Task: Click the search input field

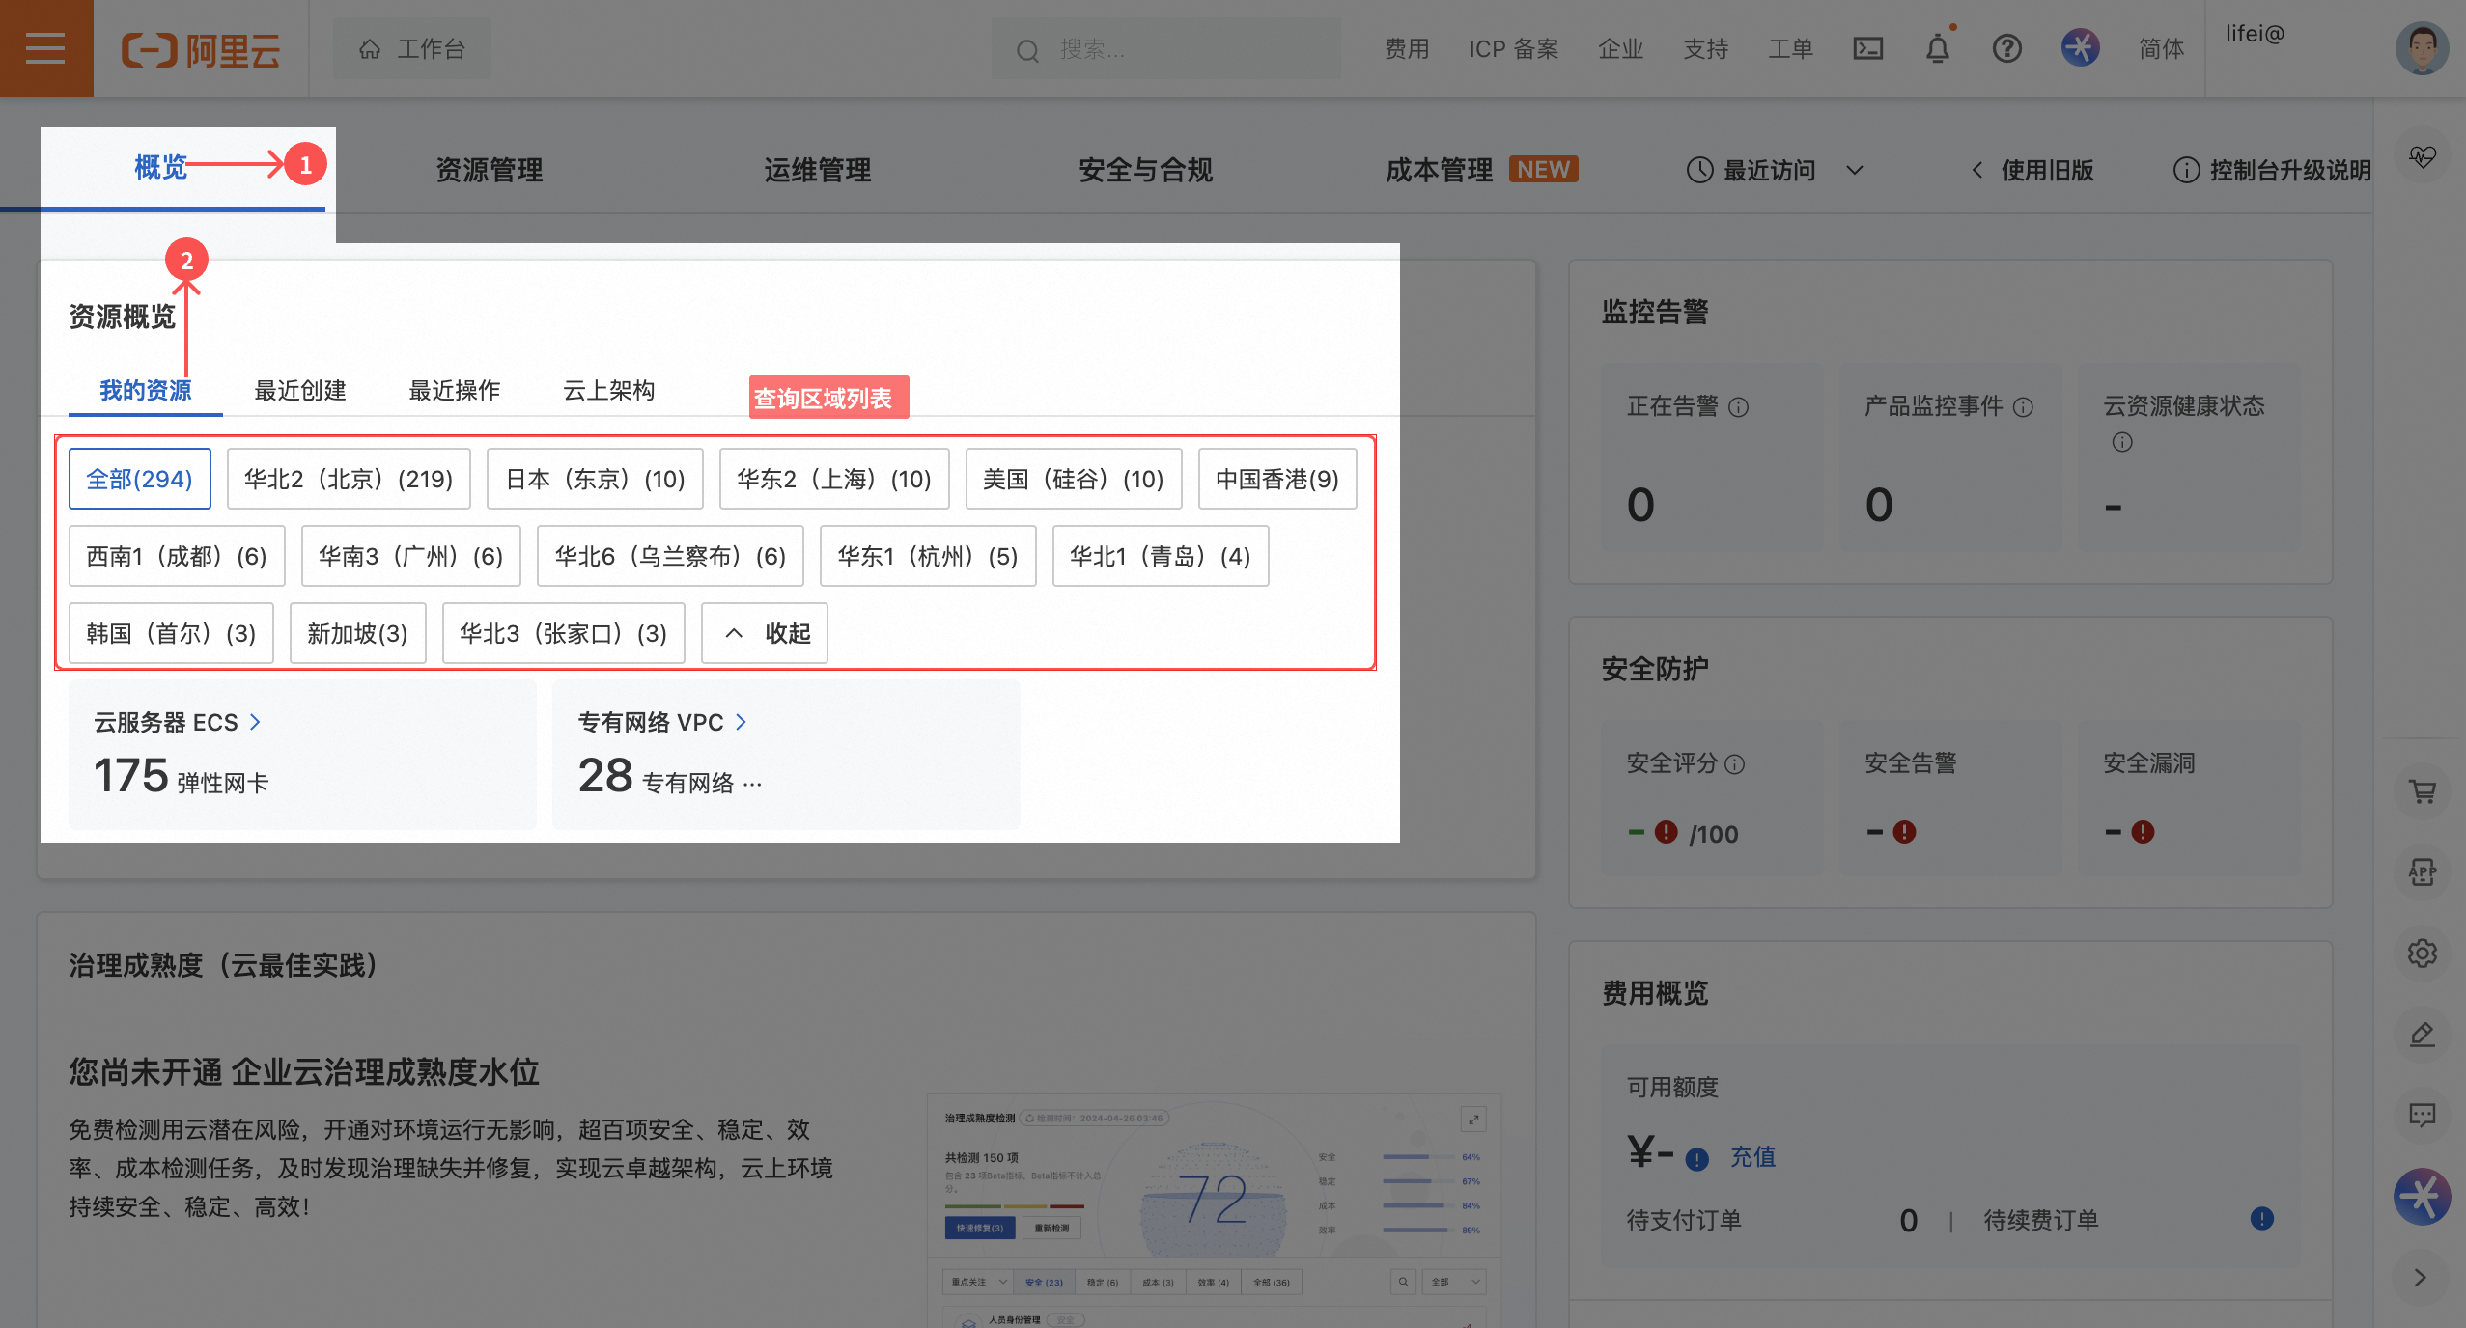Action: (1159, 48)
